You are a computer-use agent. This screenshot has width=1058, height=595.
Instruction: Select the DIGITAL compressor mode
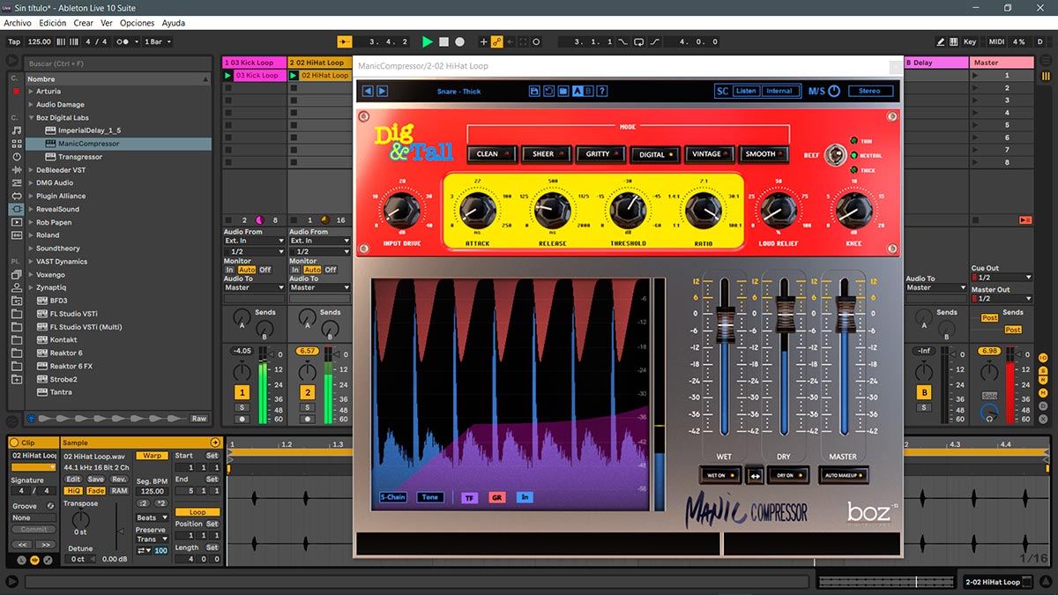(x=655, y=154)
